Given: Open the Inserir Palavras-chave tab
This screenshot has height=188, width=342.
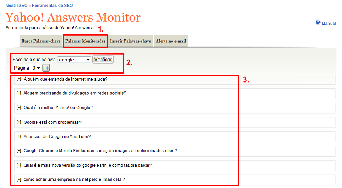Looking at the screenshot, I should coord(130,41).
